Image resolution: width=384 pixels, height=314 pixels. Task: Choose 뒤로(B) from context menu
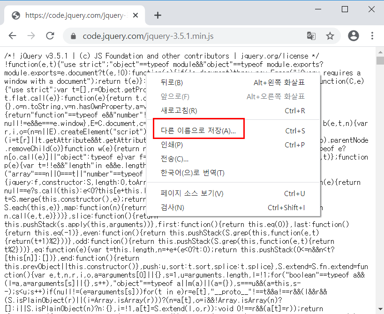tap(233, 82)
